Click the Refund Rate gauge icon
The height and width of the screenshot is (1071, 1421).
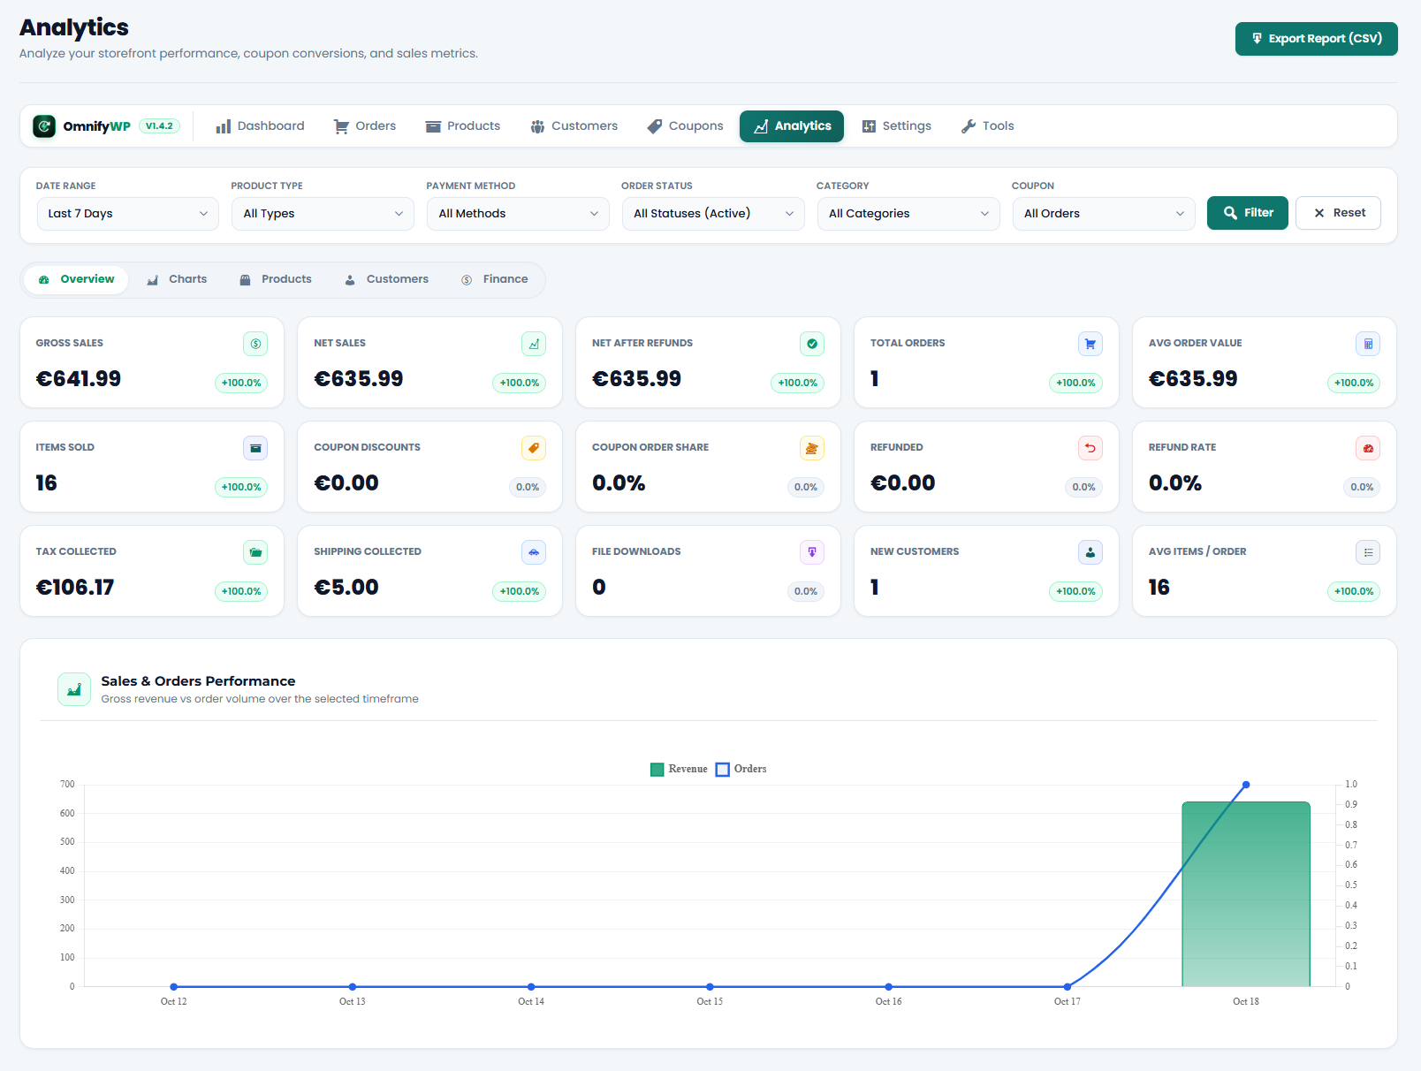(1368, 448)
